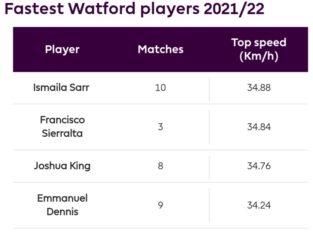Click the top speed value 34.88
Screen dimensions: 313x235
(x=259, y=88)
